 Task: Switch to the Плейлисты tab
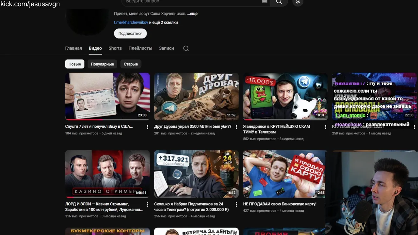pyautogui.click(x=140, y=48)
